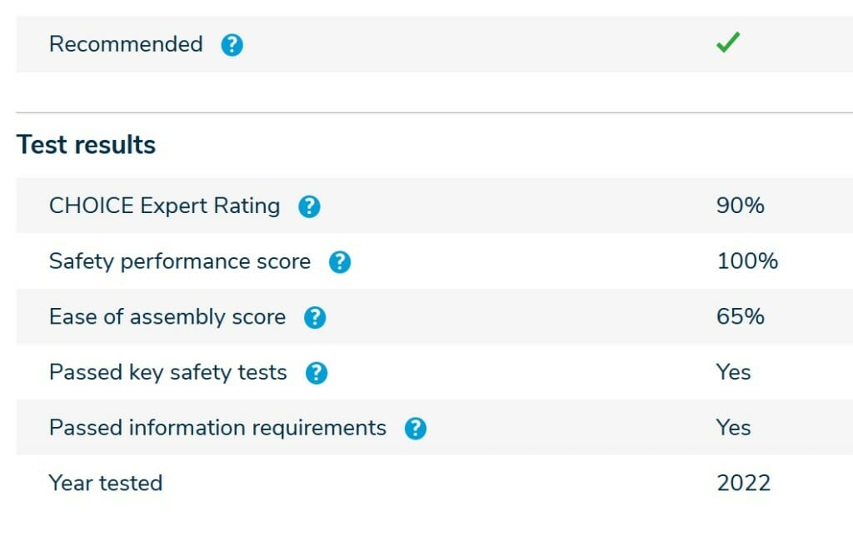The width and height of the screenshot is (853, 546).
Task: Click the 90% expert rating value
Action: point(740,206)
